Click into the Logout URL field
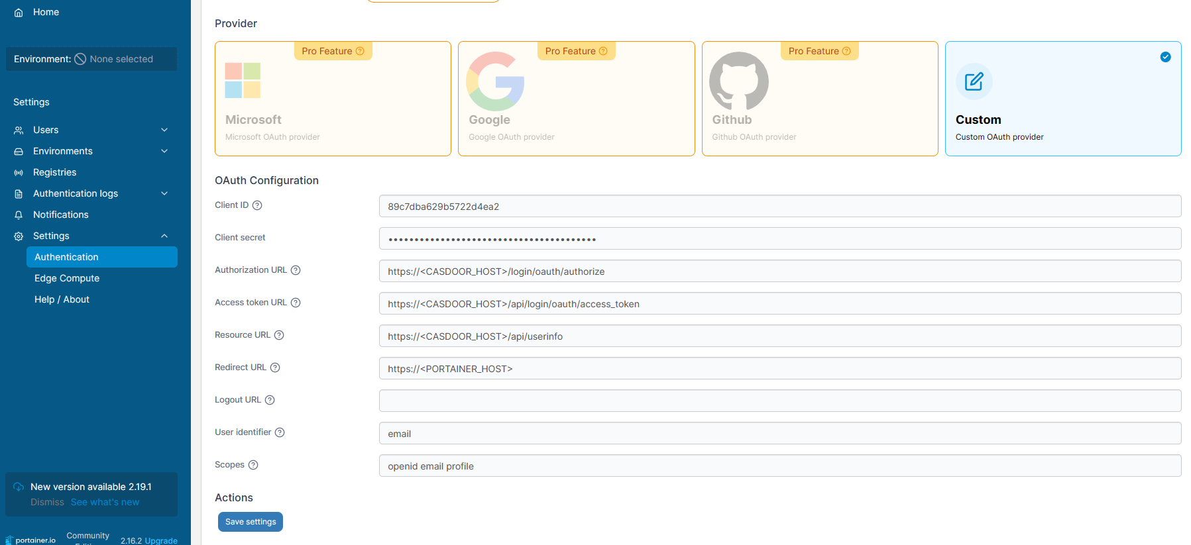Viewport: 1191px width, 545px height. click(779, 401)
